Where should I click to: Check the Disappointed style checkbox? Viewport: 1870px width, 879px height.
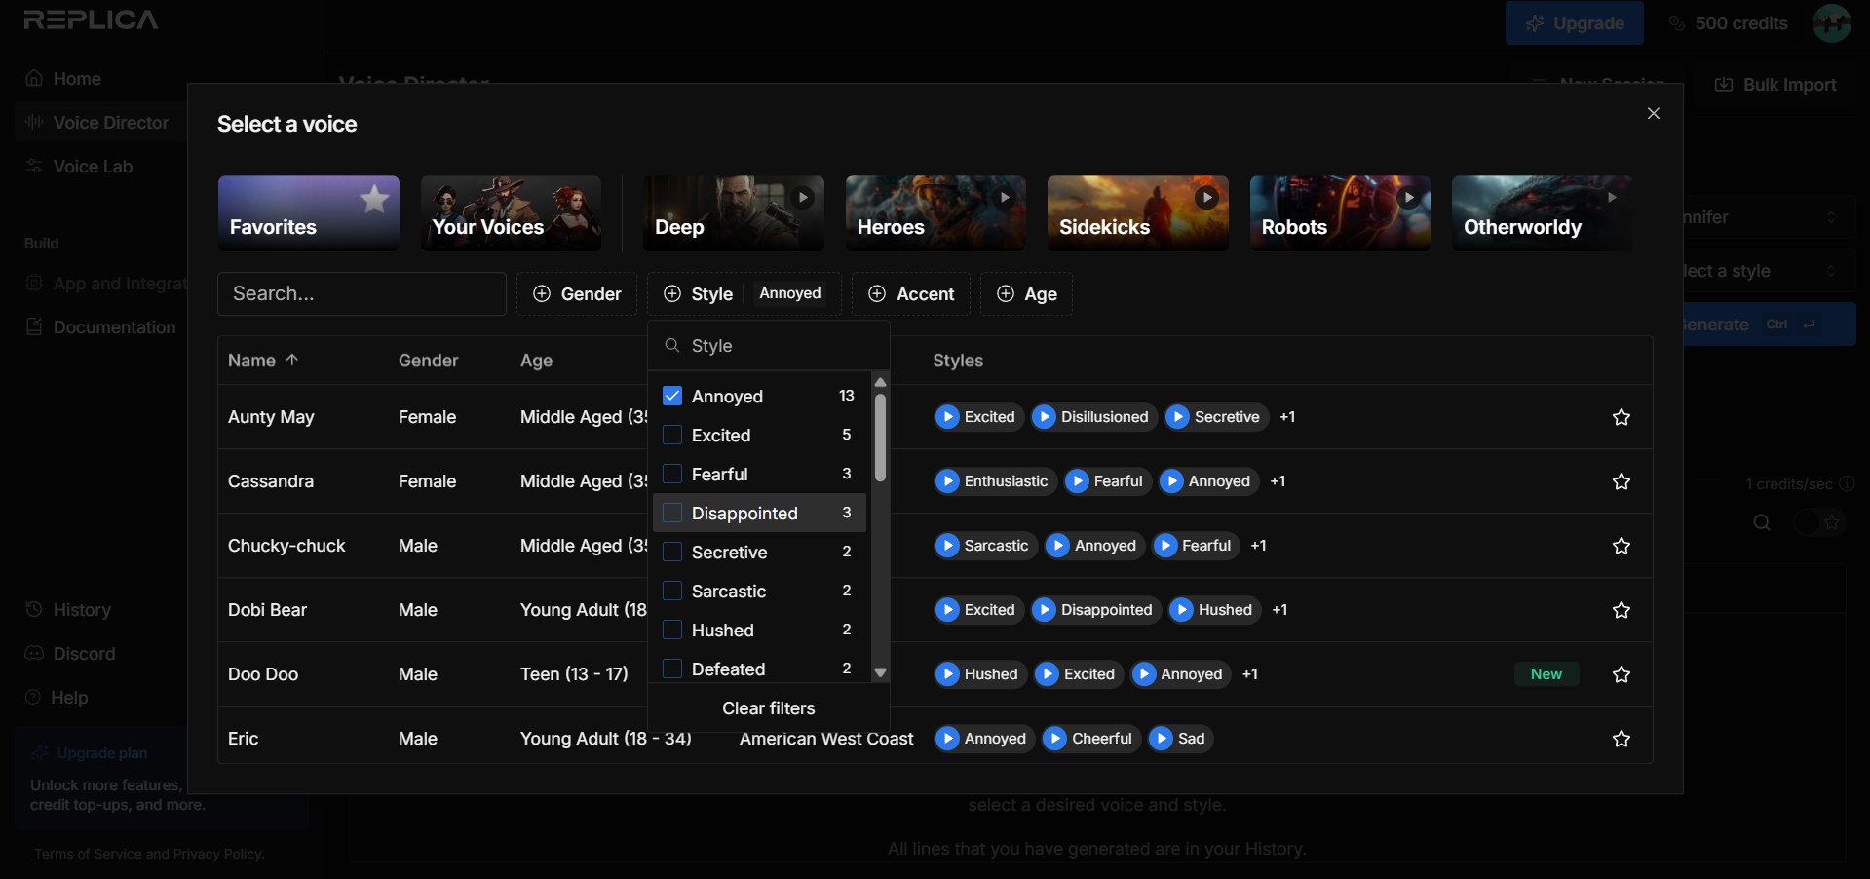point(671,513)
